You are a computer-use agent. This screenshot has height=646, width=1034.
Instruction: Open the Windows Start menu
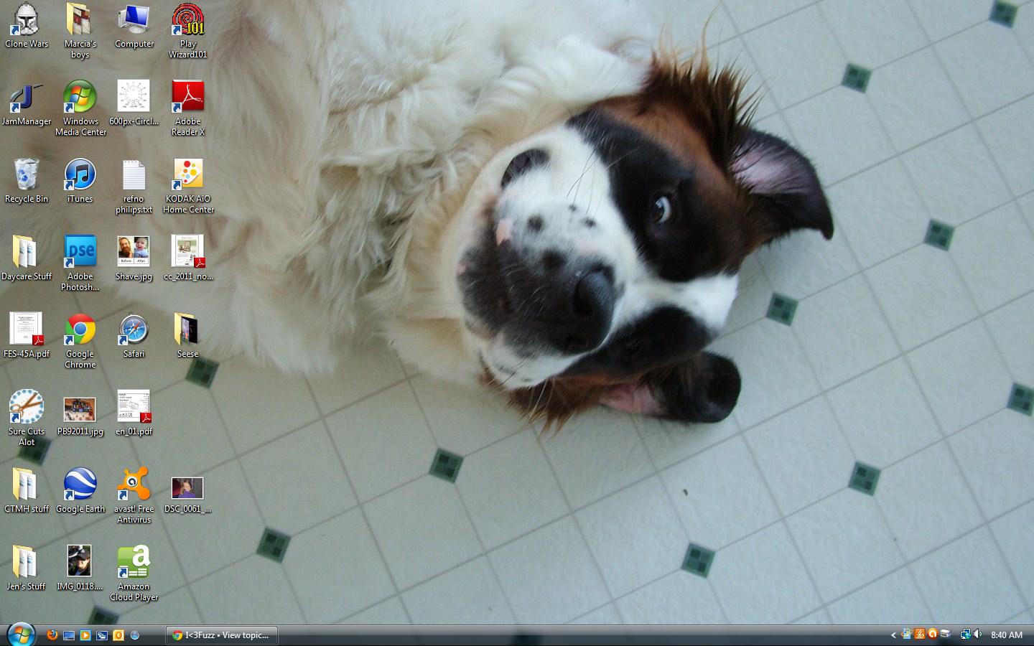20,634
